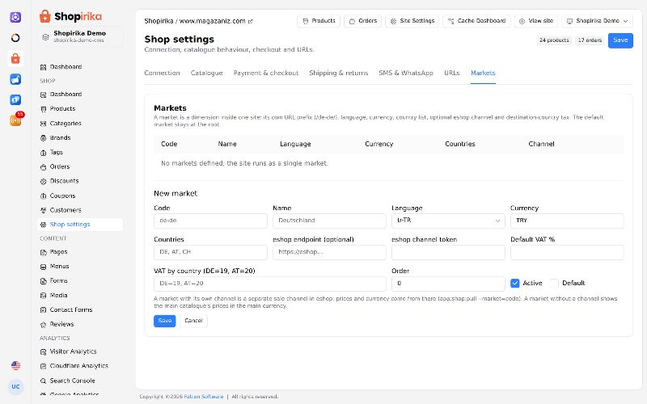Open the purple app icon in the left rail
Viewport: 647px width, 404px height.
click(x=15, y=17)
